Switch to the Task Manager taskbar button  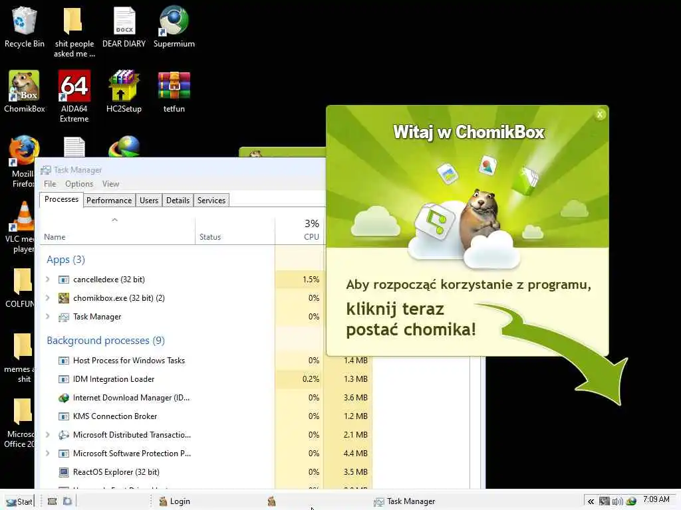coord(404,501)
